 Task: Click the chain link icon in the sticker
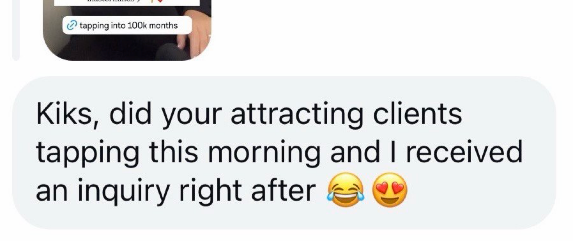(72, 26)
